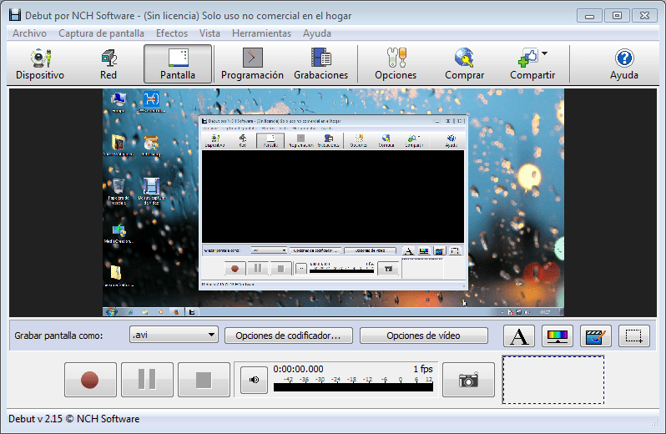Open the Ayuda menu
666x434 pixels.
point(317,33)
